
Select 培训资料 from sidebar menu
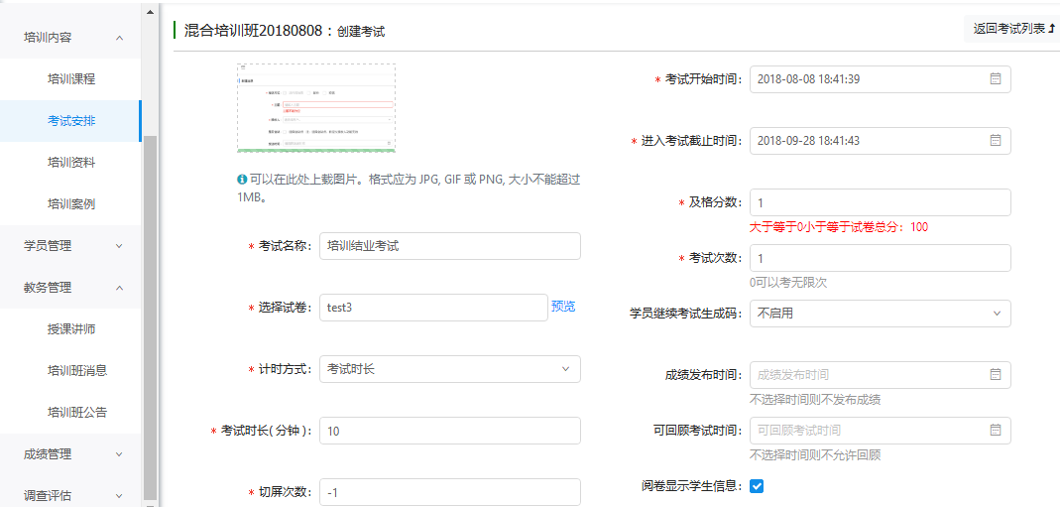point(71,163)
